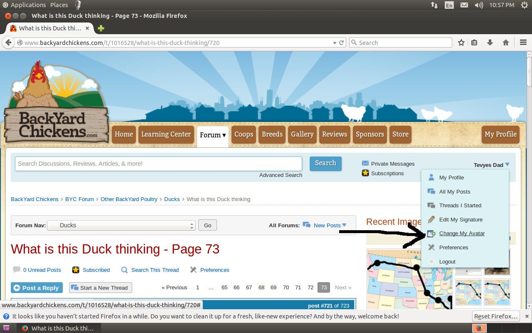
Task: Open system volume indicator
Action: 479,5
